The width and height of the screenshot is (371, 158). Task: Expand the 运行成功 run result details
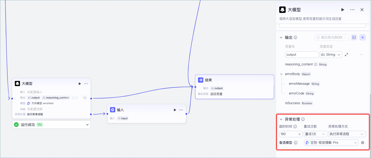[87, 125]
